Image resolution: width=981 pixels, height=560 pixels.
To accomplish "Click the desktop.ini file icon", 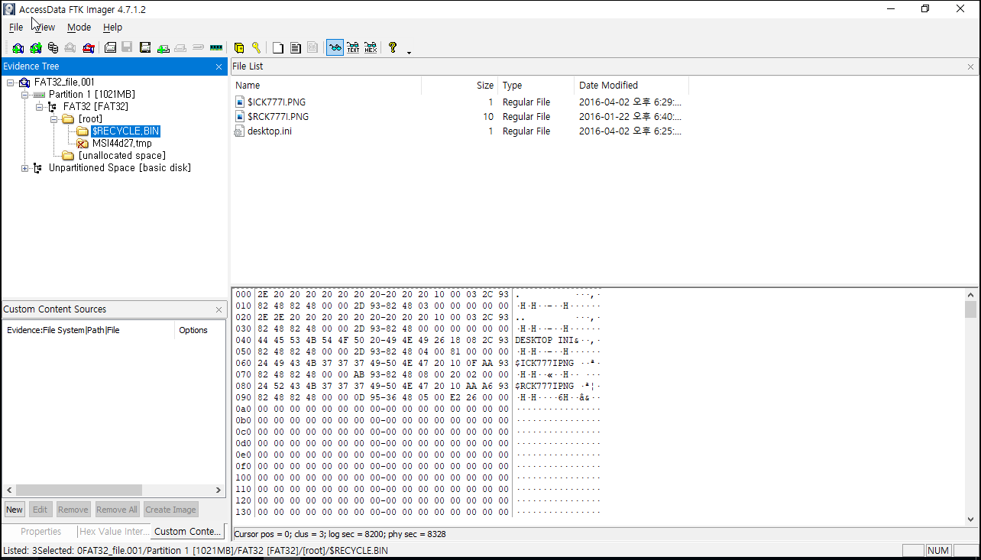I will [x=240, y=131].
